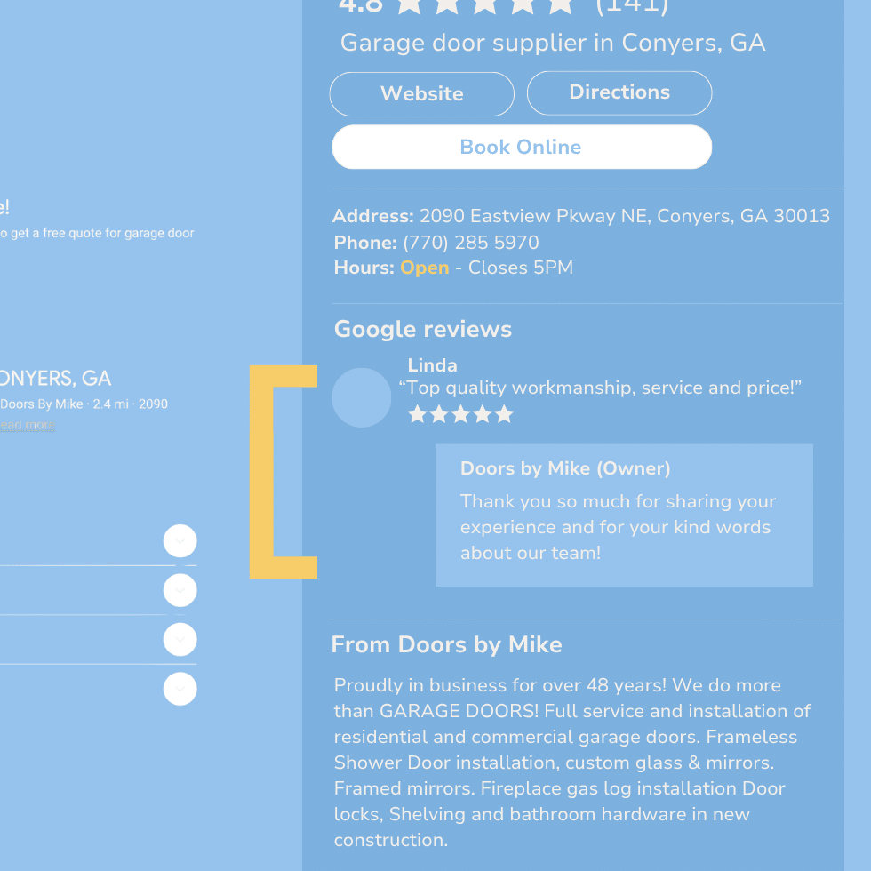Open the (141) review count
The width and height of the screenshot is (871, 871).
pyautogui.click(x=632, y=7)
